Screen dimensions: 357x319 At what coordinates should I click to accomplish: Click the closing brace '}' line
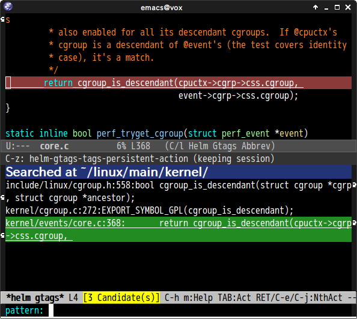tap(8, 108)
